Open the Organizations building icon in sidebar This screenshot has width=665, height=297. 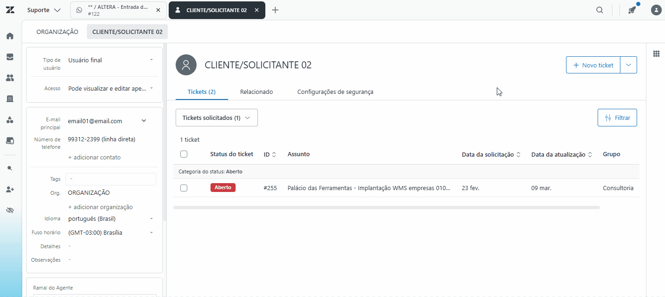pos(10,99)
